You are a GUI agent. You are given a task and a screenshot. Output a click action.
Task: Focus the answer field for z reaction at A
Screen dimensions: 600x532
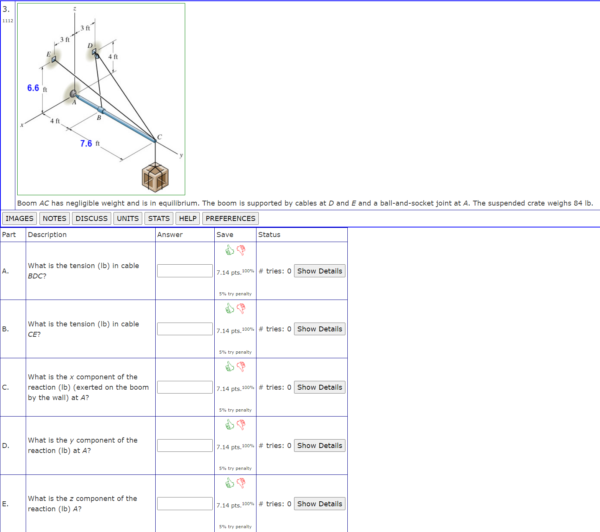click(x=185, y=504)
